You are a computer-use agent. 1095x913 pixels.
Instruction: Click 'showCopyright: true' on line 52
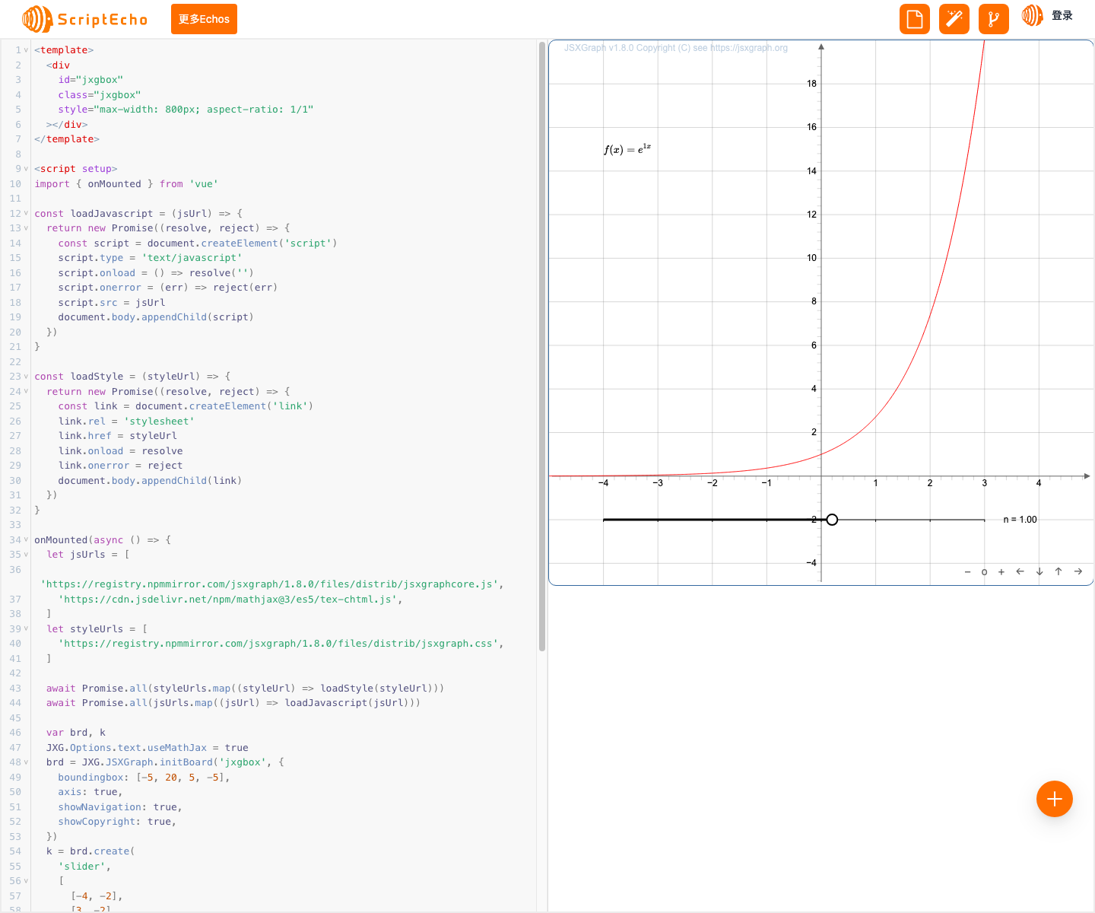click(114, 822)
